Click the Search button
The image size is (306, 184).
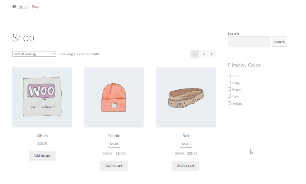[x=279, y=42]
